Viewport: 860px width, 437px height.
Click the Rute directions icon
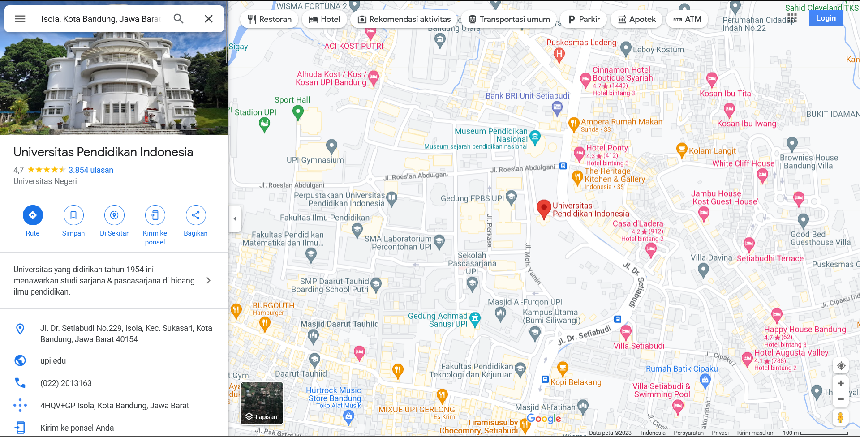33,215
